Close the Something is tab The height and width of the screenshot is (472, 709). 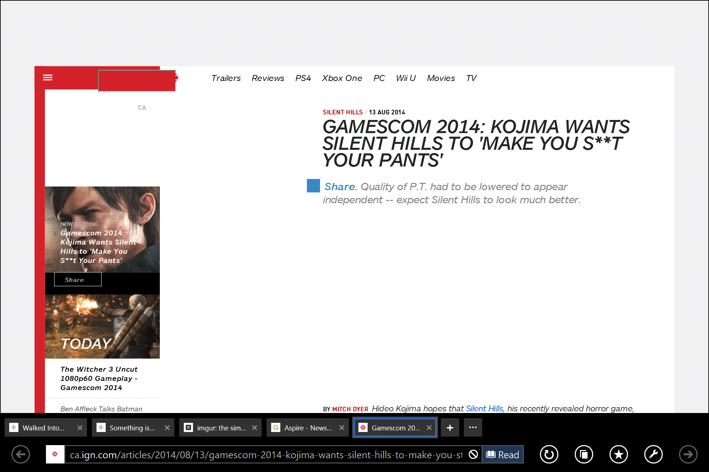coord(167,428)
